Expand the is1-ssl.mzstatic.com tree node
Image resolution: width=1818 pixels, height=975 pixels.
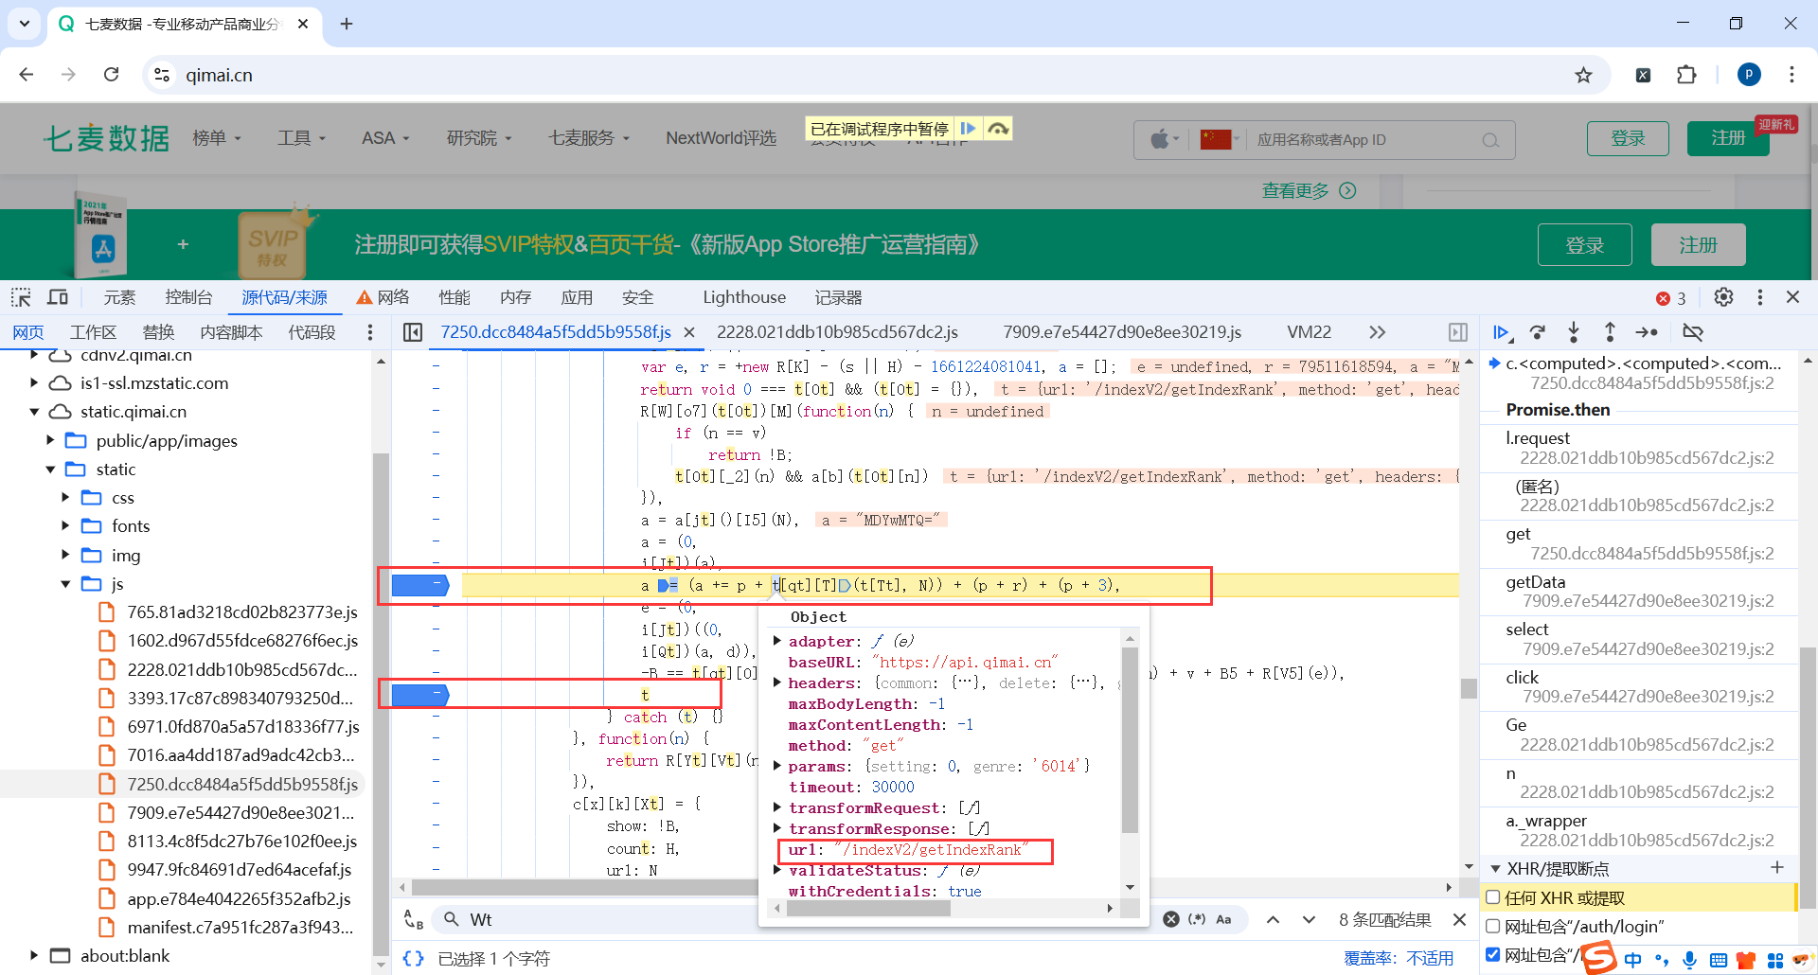(x=34, y=383)
